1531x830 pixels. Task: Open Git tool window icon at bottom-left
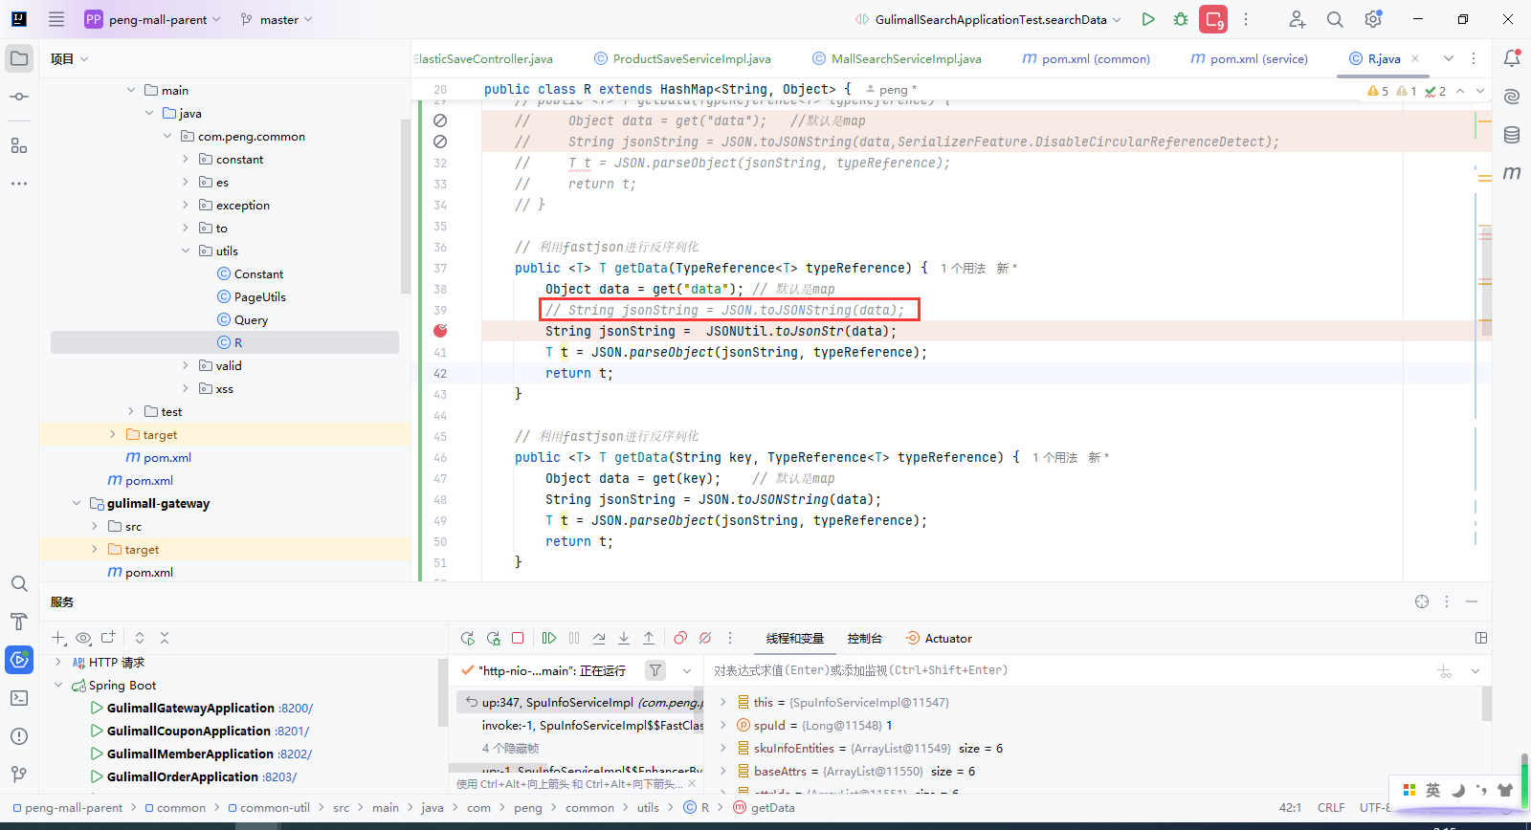19,775
